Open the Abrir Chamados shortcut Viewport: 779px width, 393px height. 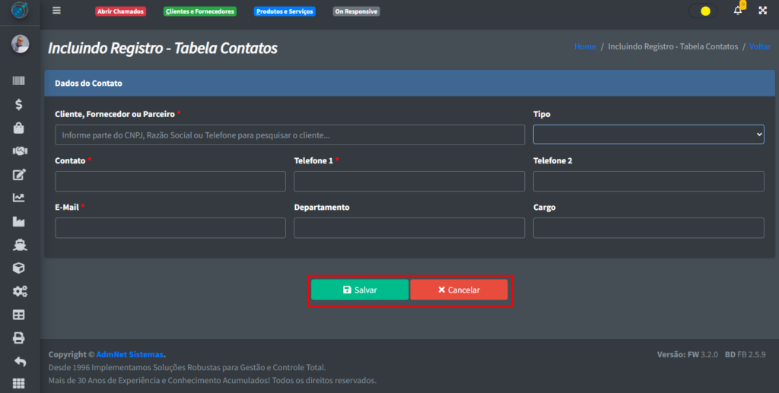tap(120, 11)
